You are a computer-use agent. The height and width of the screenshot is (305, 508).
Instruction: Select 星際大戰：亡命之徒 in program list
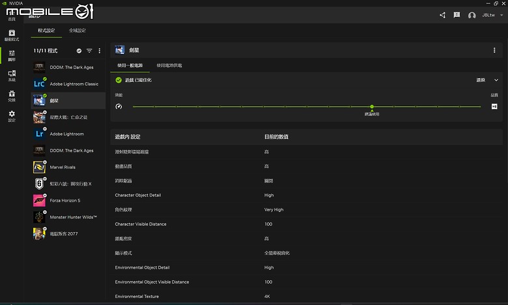tap(68, 117)
